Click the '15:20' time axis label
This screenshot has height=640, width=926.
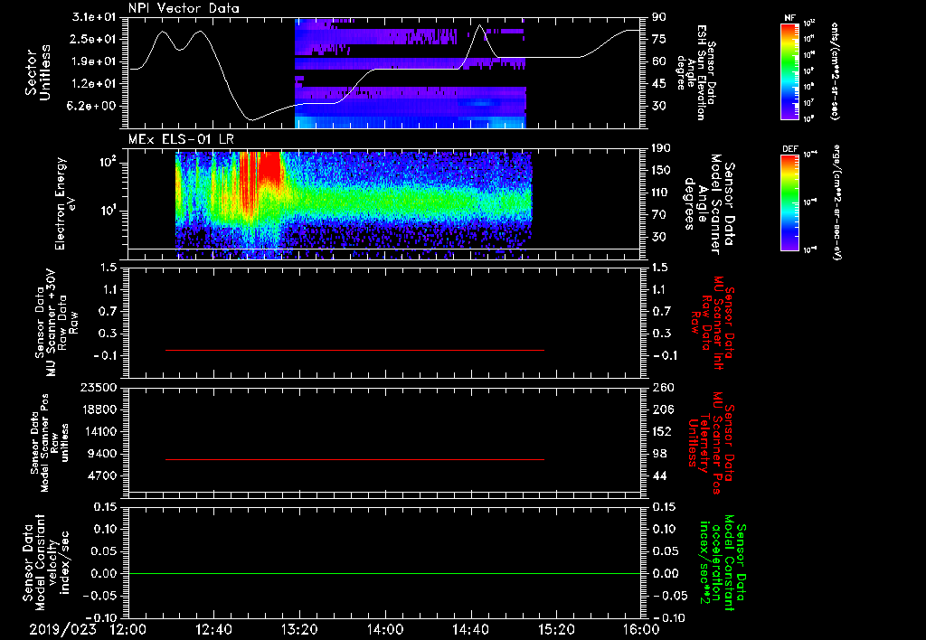556,629
